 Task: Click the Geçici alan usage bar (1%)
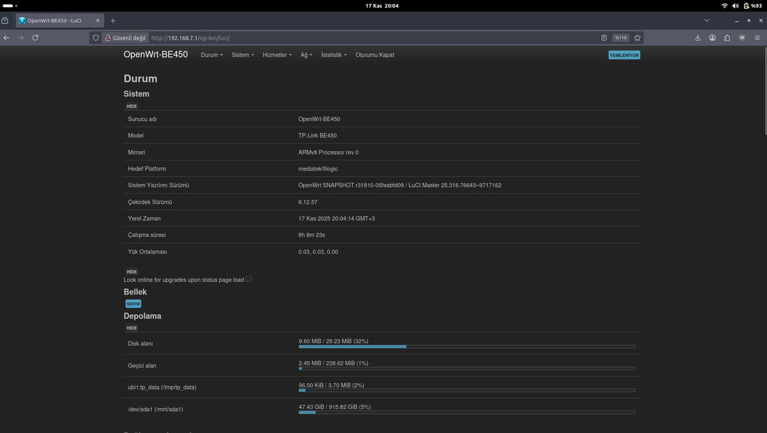click(467, 368)
